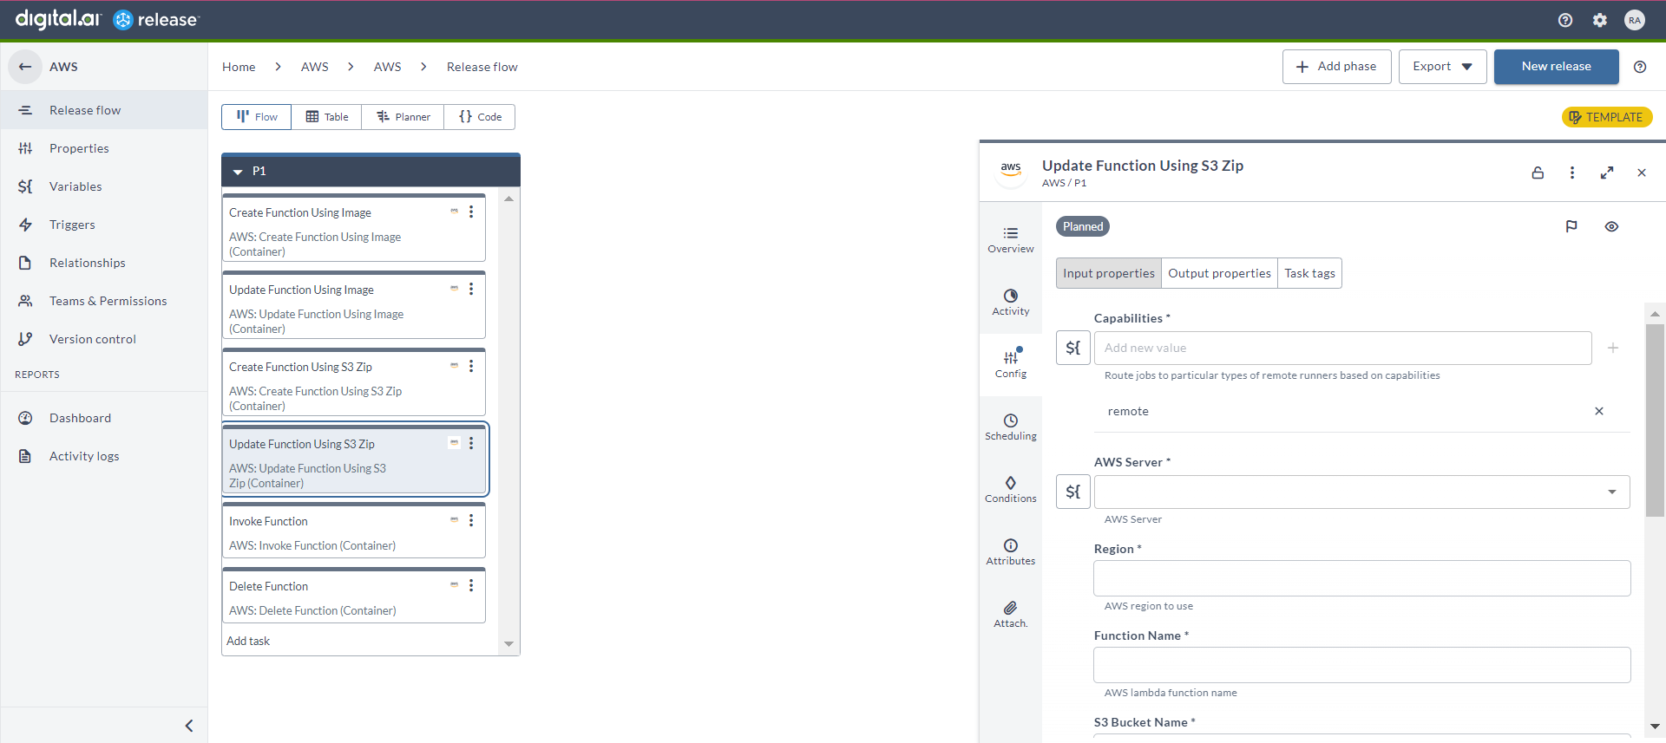
Task: Open the Overview section icon
Action: point(1011,240)
